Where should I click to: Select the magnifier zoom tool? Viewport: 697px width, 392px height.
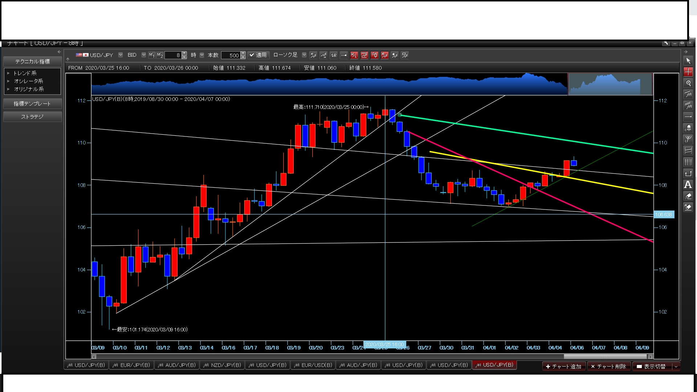tap(688, 83)
